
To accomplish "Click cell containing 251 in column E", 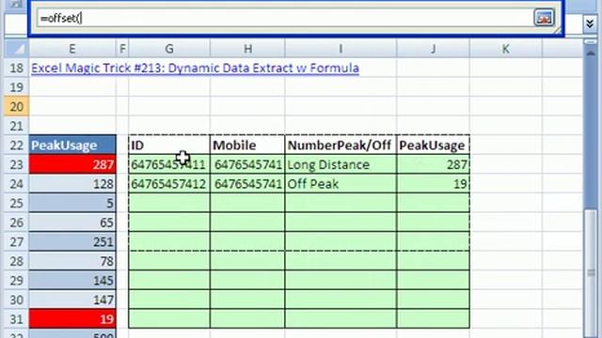I will pos(72,241).
